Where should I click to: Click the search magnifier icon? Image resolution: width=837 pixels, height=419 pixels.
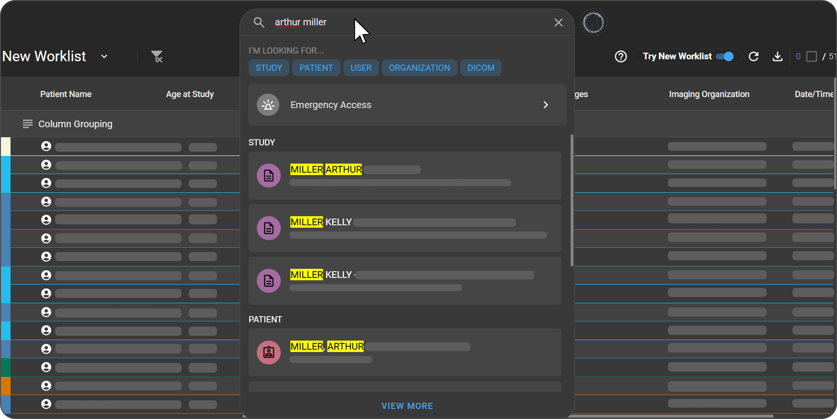pos(259,22)
